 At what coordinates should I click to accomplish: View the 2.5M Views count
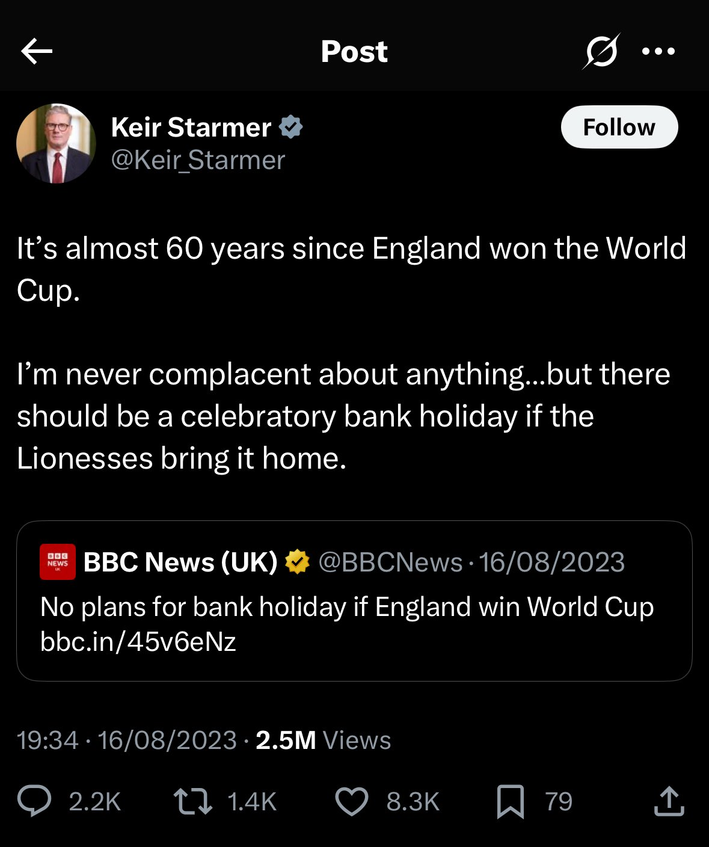[x=323, y=741]
